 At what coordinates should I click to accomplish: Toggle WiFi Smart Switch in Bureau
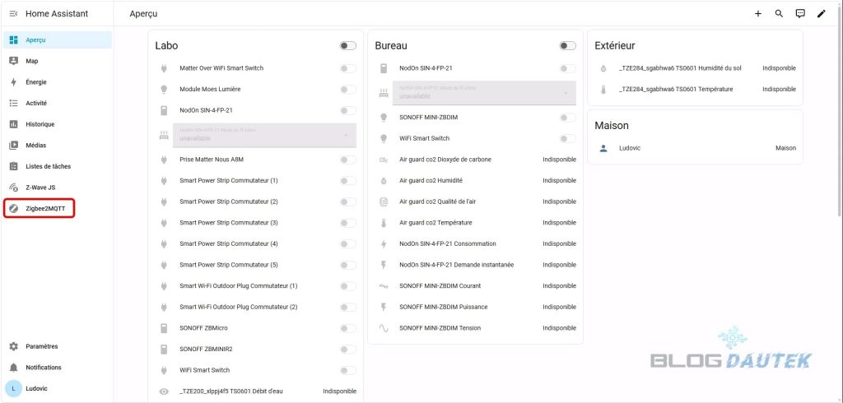567,139
